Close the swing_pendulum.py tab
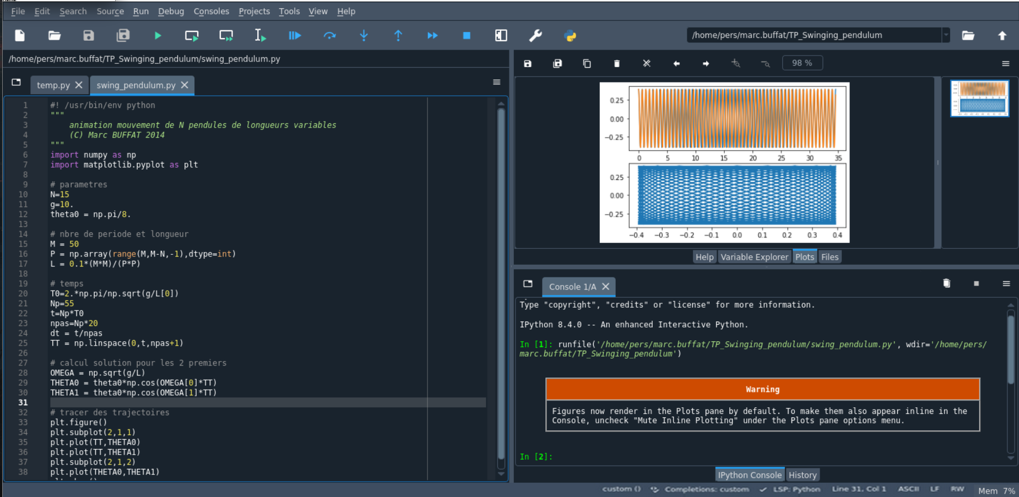 point(185,85)
